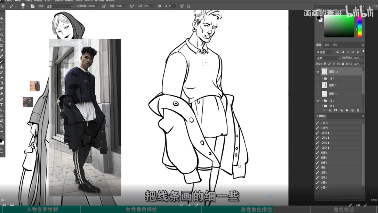Add a layer mask

(336, 110)
